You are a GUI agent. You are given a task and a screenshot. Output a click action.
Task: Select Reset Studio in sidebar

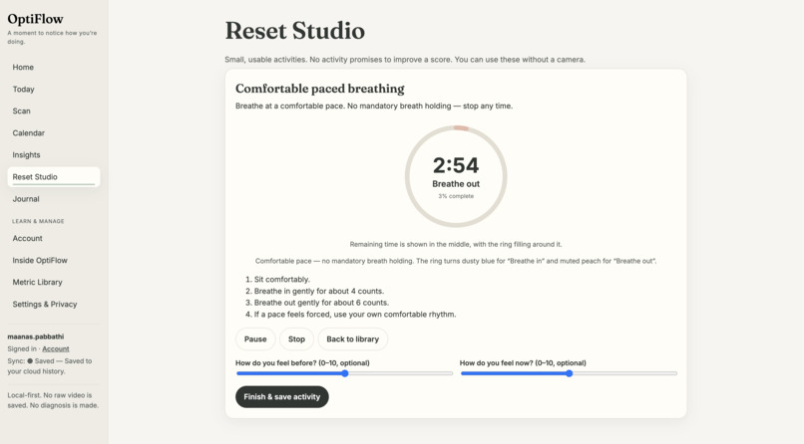[x=53, y=177]
